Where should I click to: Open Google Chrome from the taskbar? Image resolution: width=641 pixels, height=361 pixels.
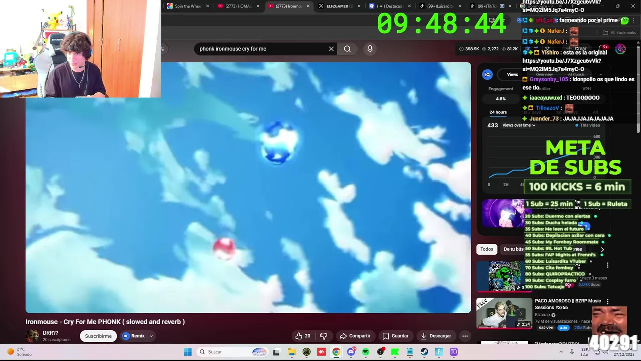(x=336, y=352)
